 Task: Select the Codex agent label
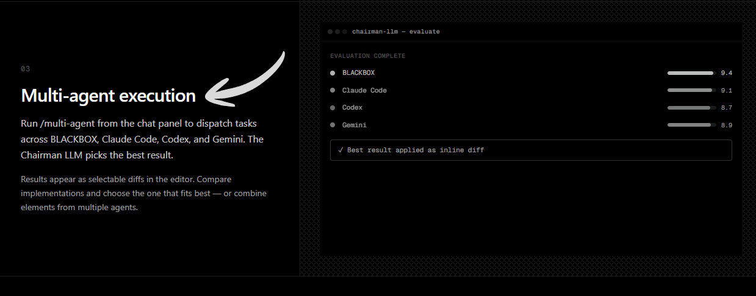352,108
